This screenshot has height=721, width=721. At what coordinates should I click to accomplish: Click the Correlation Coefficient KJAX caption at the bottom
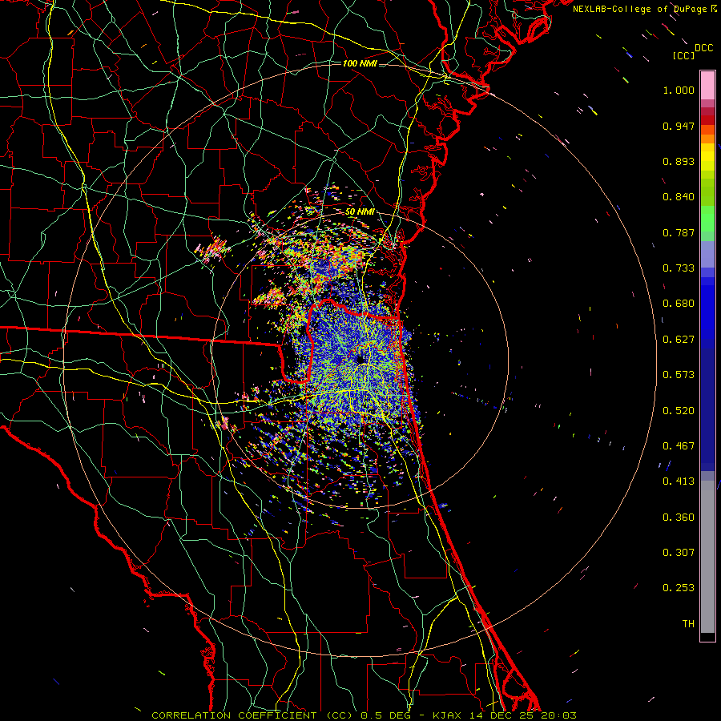[364, 715]
